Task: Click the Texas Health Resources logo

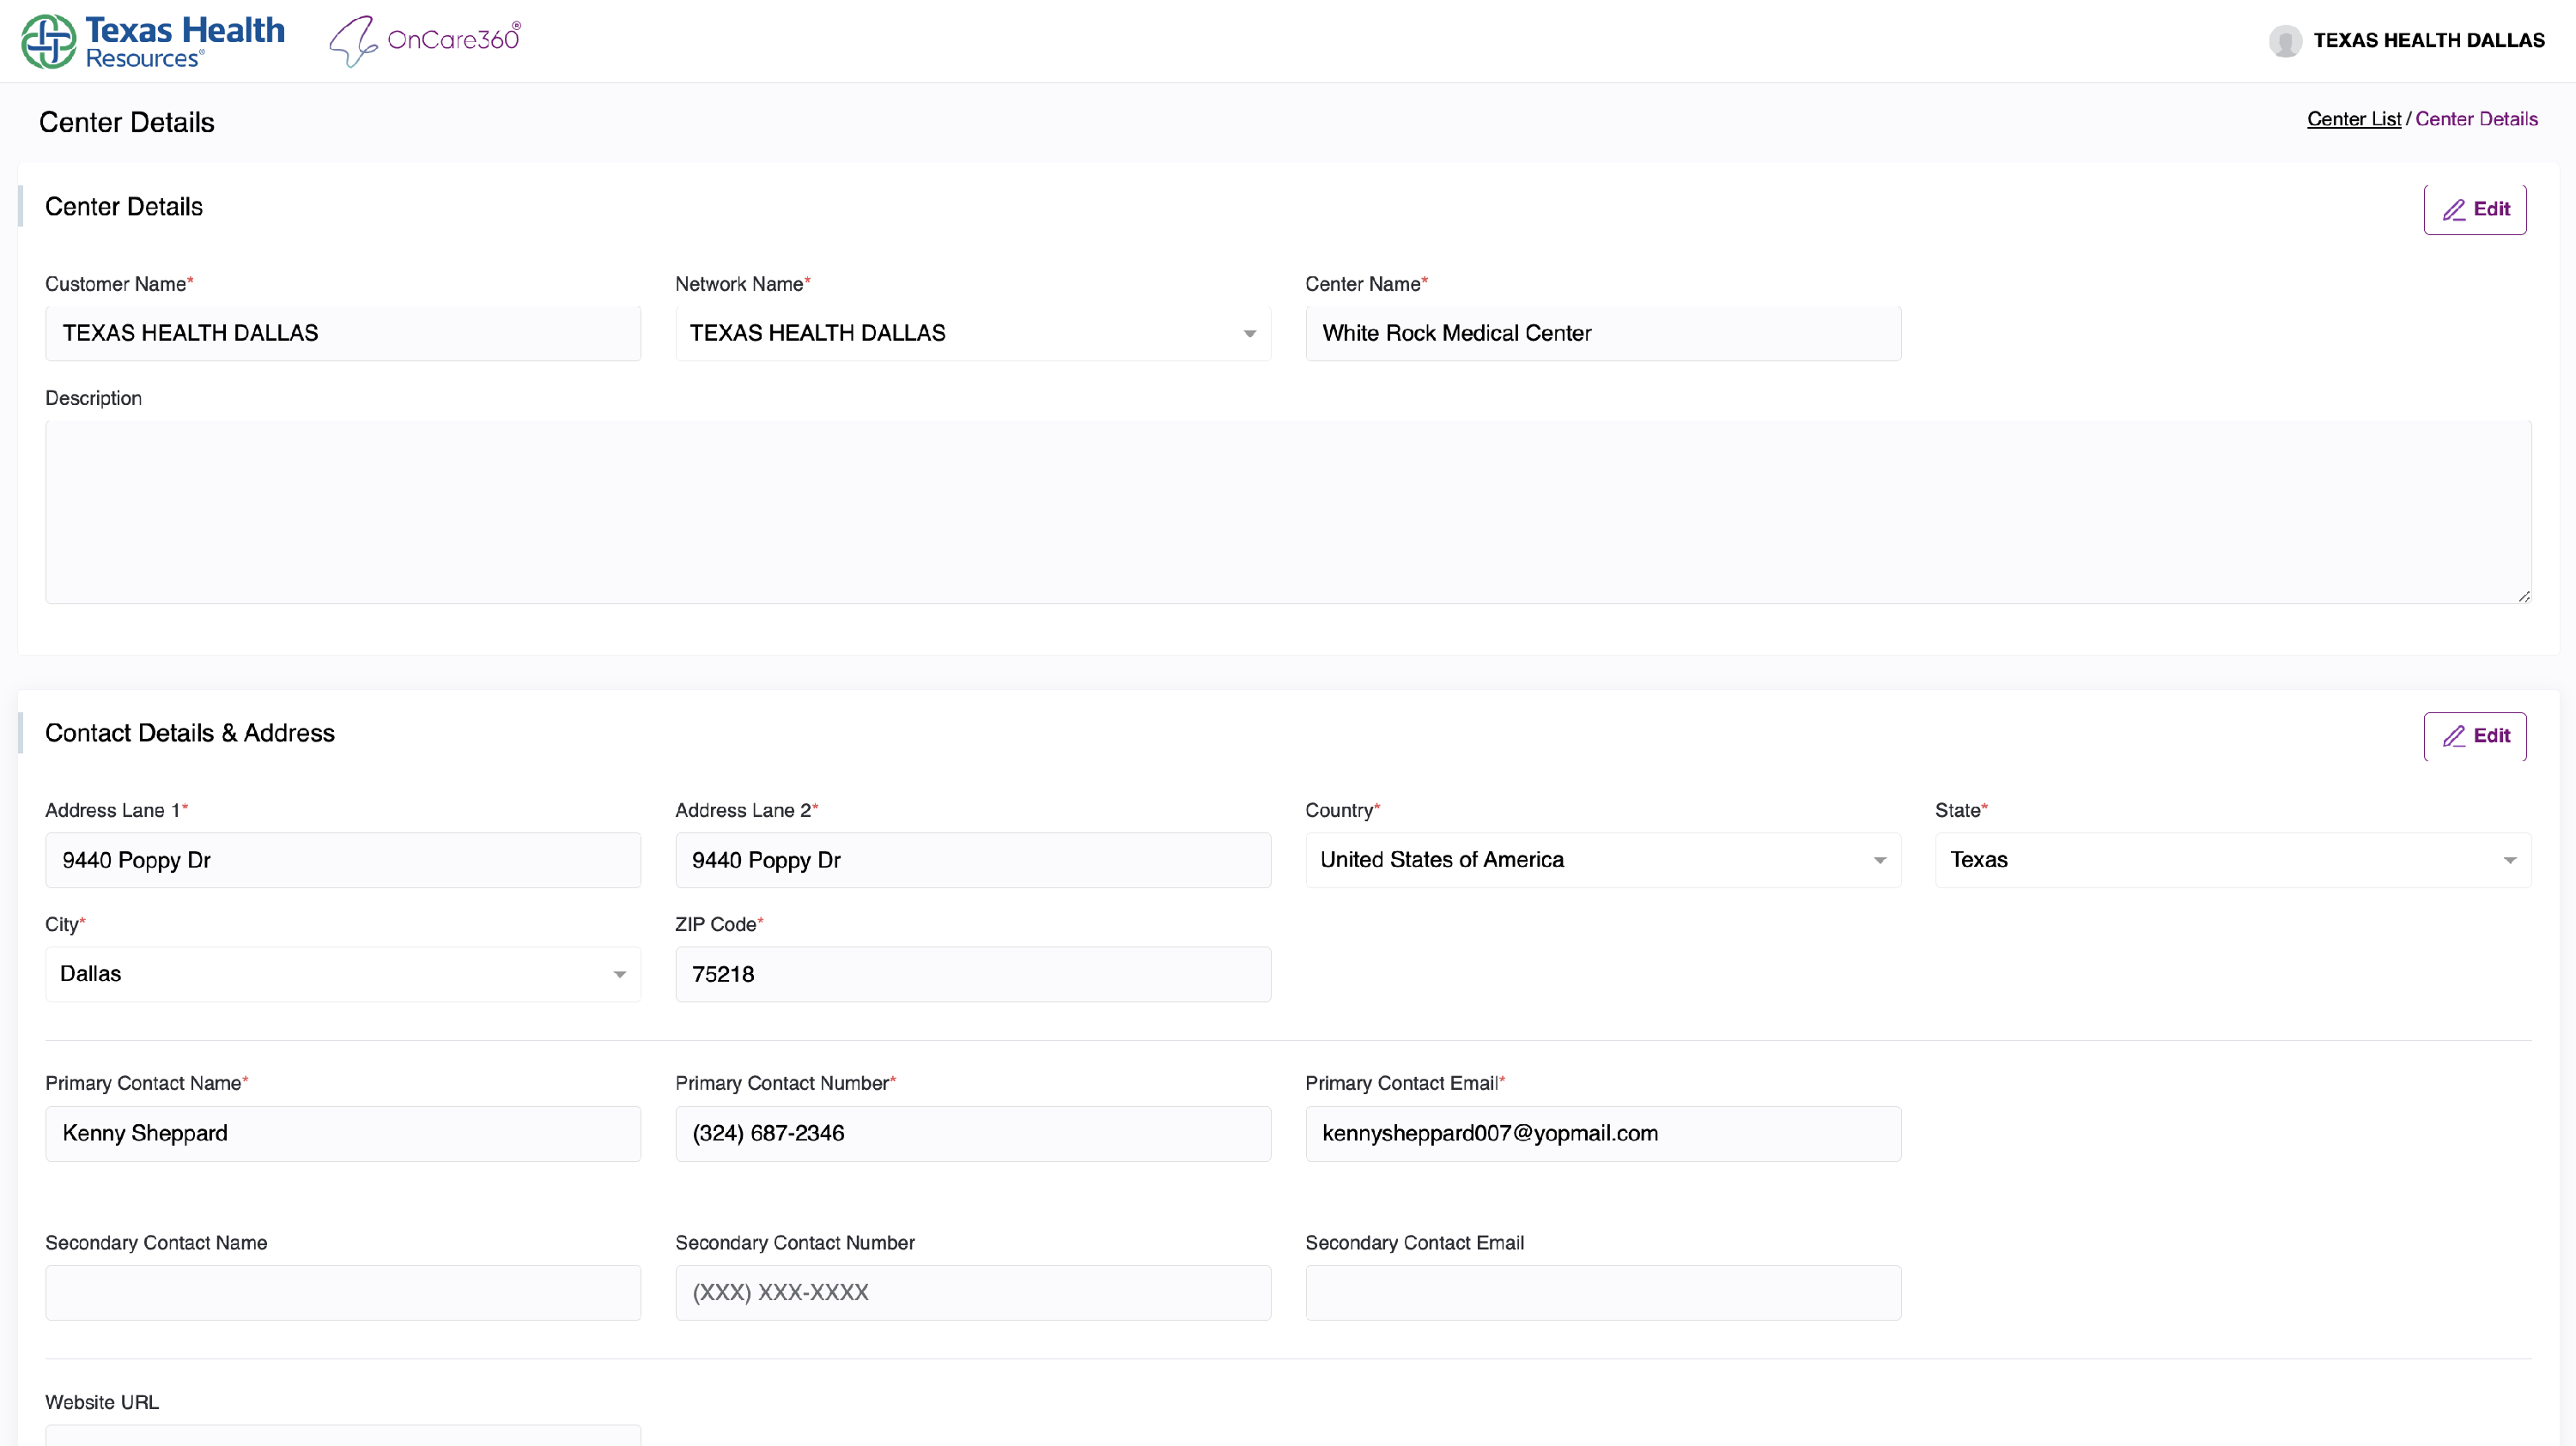Action: [153, 41]
